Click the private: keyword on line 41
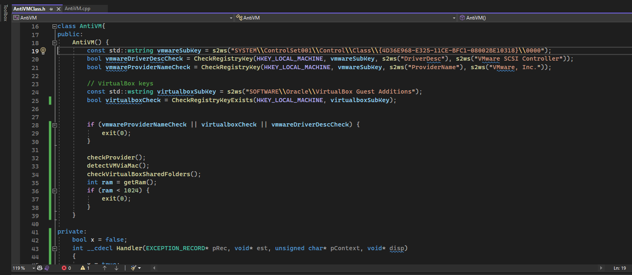The image size is (632, 275). click(x=72, y=231)
